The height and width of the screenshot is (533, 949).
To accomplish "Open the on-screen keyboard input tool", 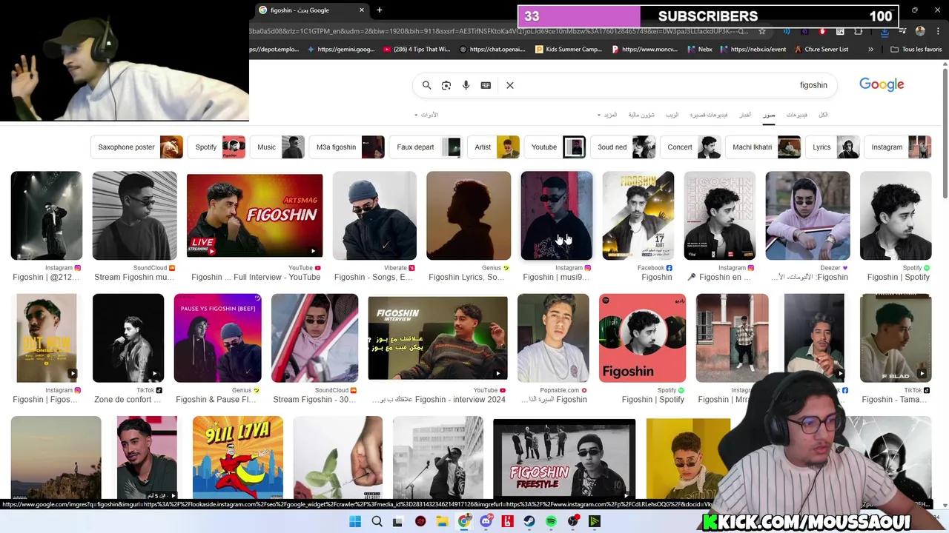I will [486, 85].
